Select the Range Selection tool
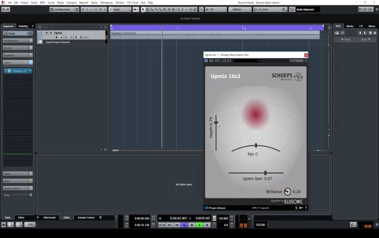Viewport: 379px width, 238px height. click(147, 9)
